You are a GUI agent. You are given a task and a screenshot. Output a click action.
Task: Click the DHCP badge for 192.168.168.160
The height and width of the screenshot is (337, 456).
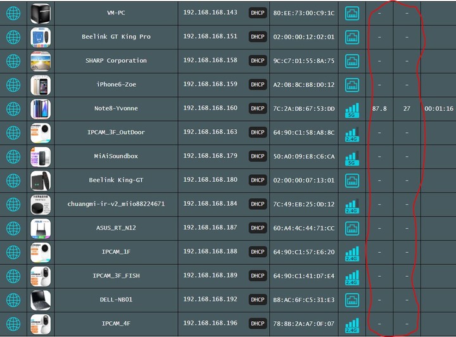click(258, 108)
